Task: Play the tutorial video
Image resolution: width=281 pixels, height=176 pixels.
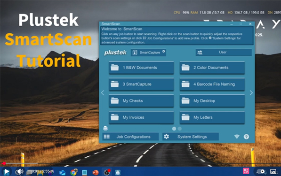Action: [7, 172]
